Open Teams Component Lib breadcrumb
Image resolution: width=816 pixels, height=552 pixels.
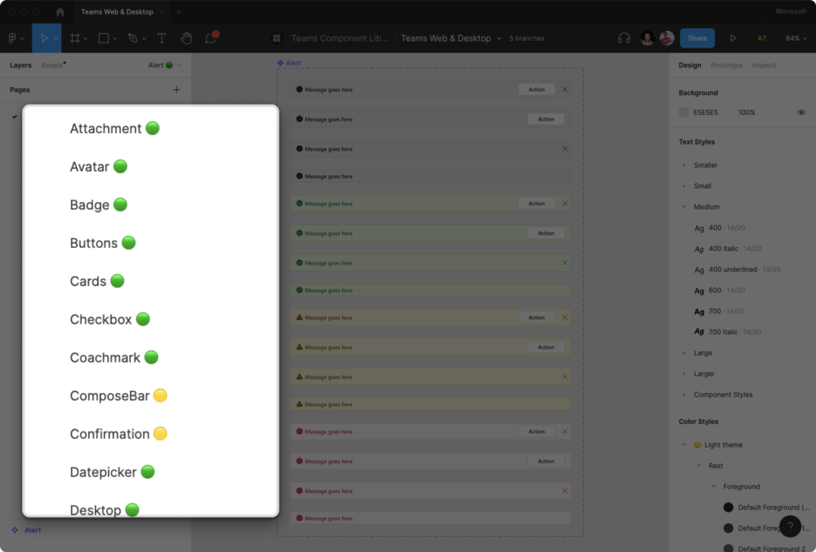tap(339, 38)
